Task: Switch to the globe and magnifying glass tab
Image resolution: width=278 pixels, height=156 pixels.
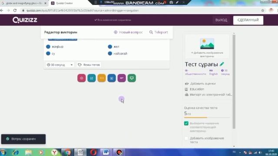Action: (24, 3)
